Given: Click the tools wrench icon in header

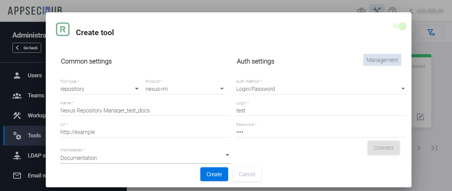Looking at the screenshot, I should pos(377,11).
